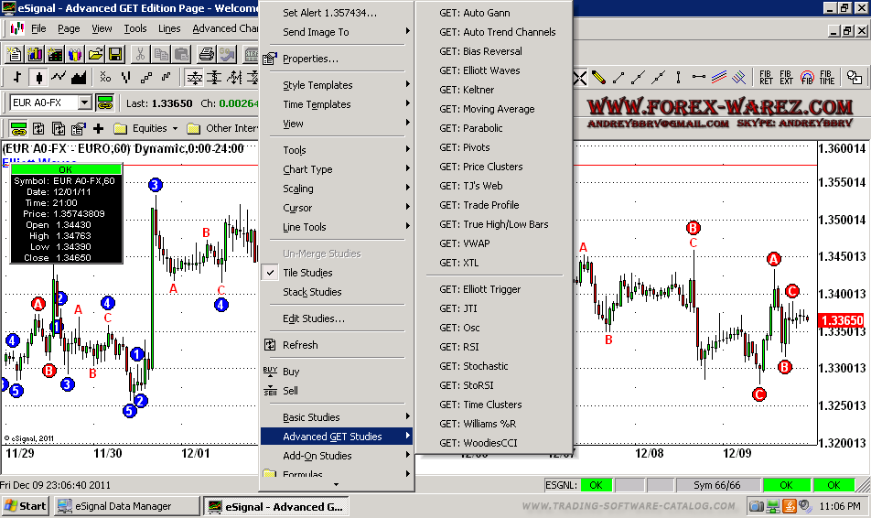Click the green OK bar in data tooltip
The height and width of the screenshot is (518, 871).
(66, 169)
